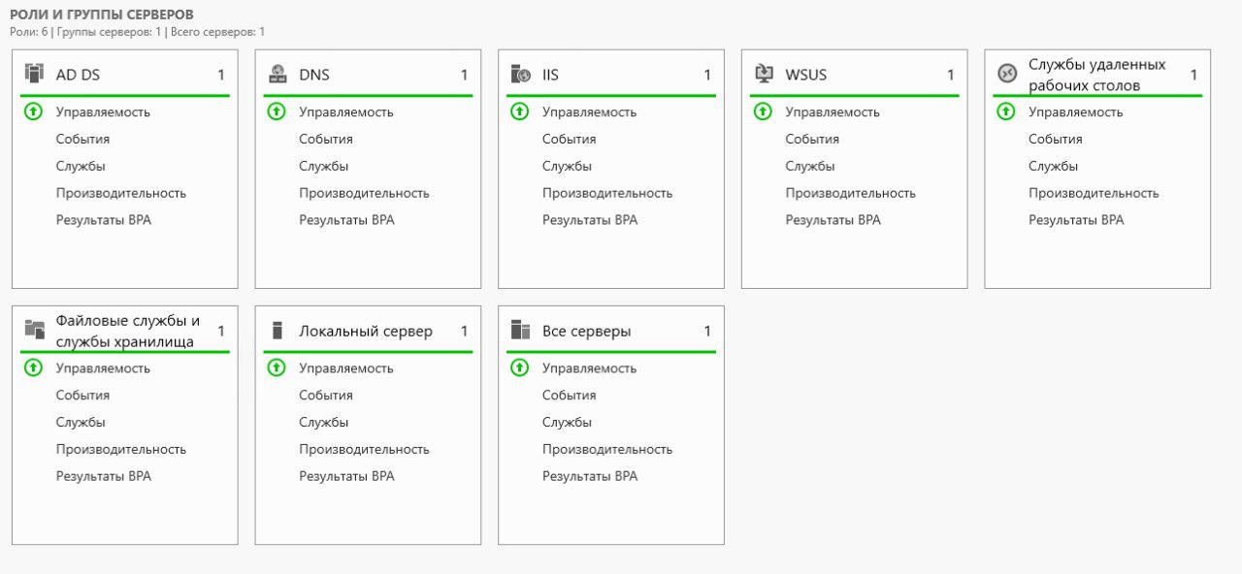Click Файловые службы и службы хранилища title
The width and height of the screenshot is (1242, 574).
click(128, 331)
